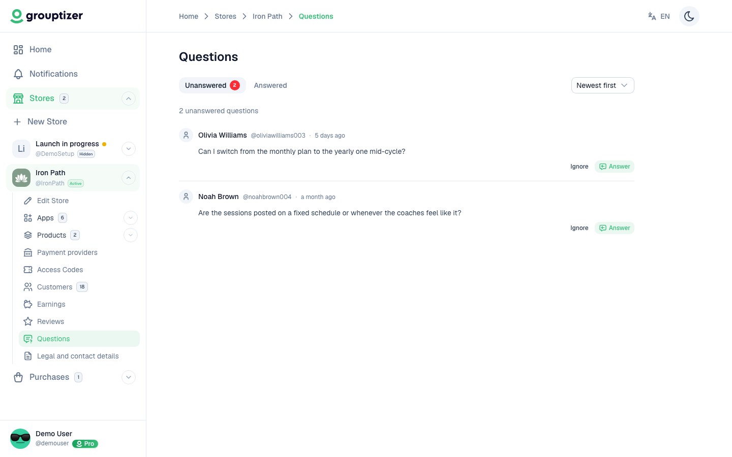The width and height of the screenshot is (732, 457).
Task: Open Access Codes menu item
Action: pos(79,270)
